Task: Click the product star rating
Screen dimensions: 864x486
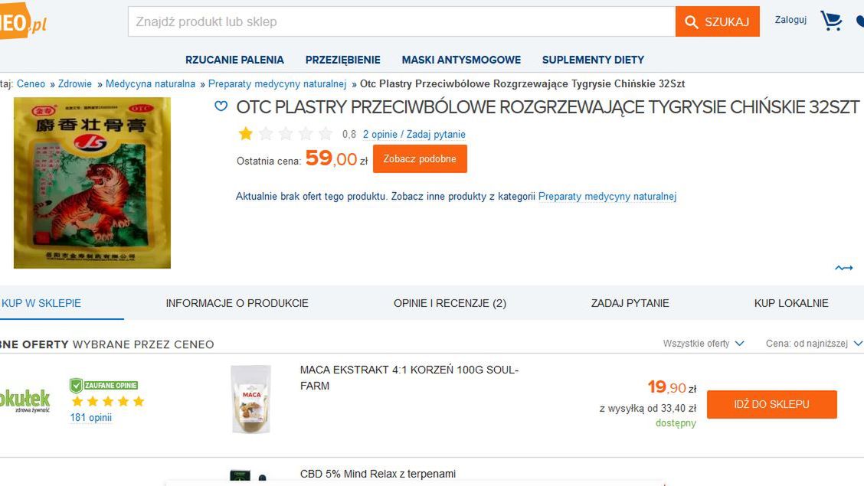Action: (x=285, y=134)
